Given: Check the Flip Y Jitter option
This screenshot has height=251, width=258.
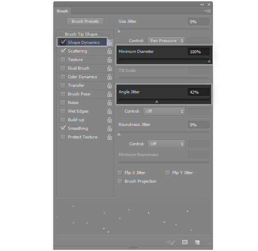Looking at the screenshot, I should (x=167, y=173).
